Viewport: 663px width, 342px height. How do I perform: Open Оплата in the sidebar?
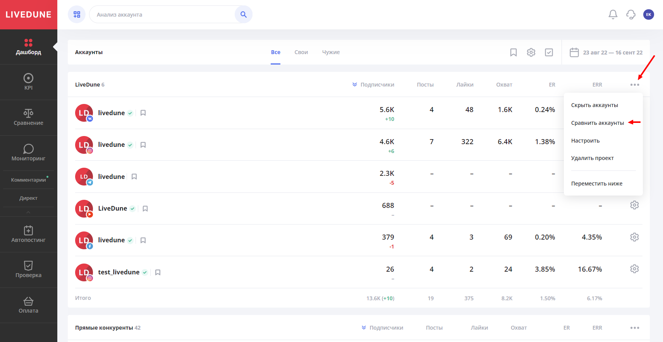[29, 305]
